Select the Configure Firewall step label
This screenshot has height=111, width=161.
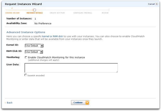click(83, 13)
